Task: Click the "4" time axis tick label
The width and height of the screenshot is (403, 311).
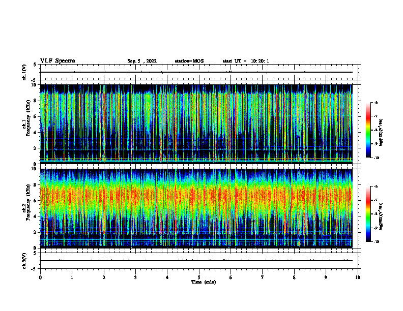Action: [x=167, y=277]
